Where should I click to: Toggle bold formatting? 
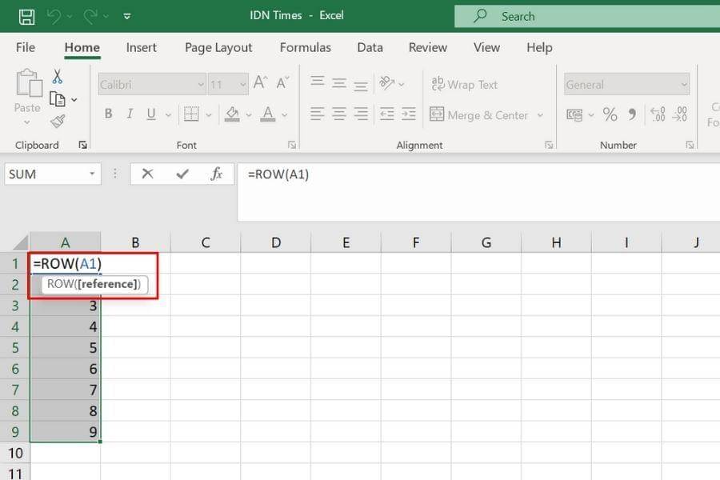[x=108, y=114]
